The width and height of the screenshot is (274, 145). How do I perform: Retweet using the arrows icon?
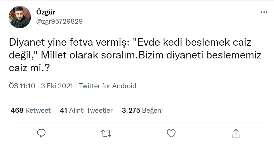pos(106,133)
